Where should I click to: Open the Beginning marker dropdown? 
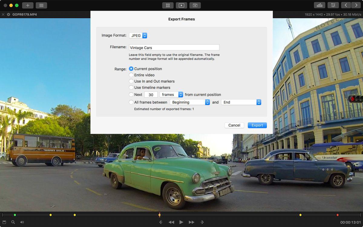click(x=190, y=102)
